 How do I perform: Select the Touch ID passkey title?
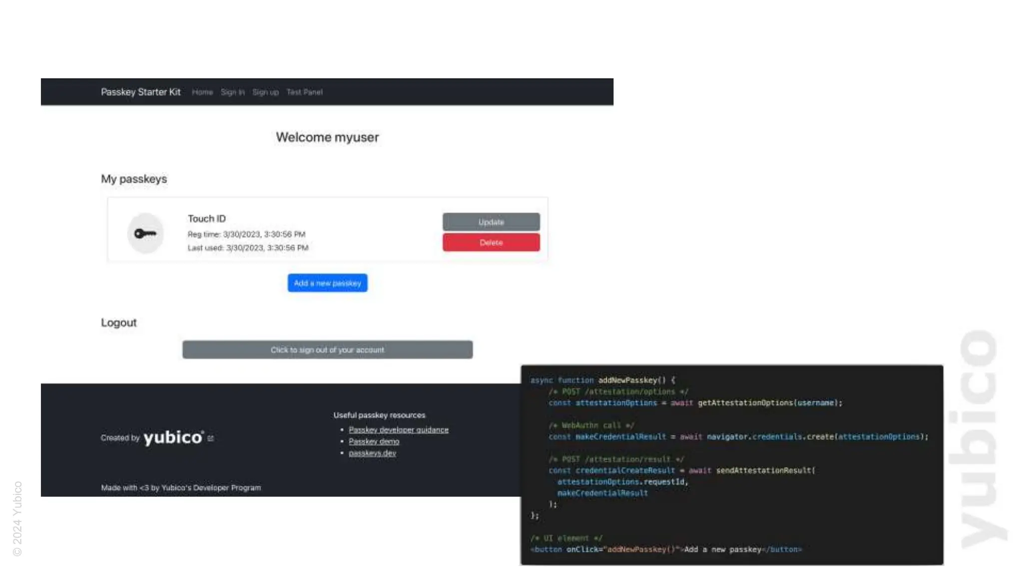206,219
